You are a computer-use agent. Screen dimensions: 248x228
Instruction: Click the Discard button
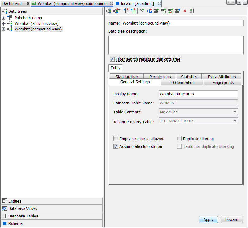coord(232,220)
